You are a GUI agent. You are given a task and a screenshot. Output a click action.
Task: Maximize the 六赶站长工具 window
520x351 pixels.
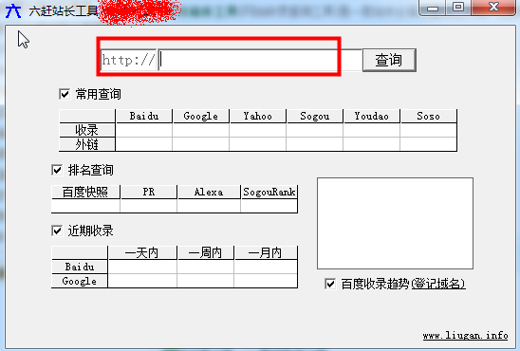click(x=458, y=8)
